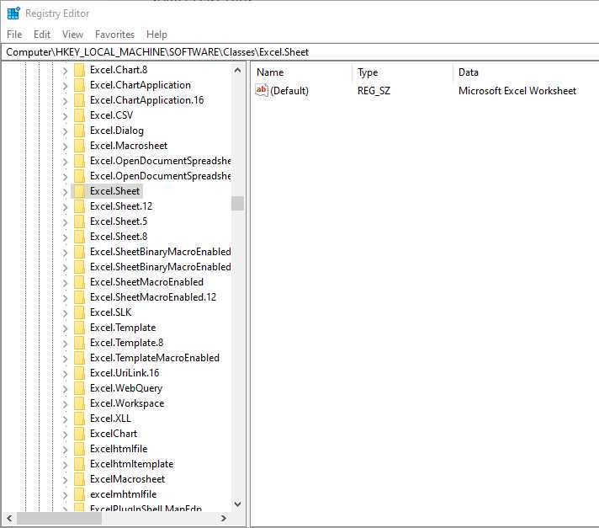Click the Excel.ChartApplication.16 folder icon
This screenshot has height=528, width=599.
[79, 100]
